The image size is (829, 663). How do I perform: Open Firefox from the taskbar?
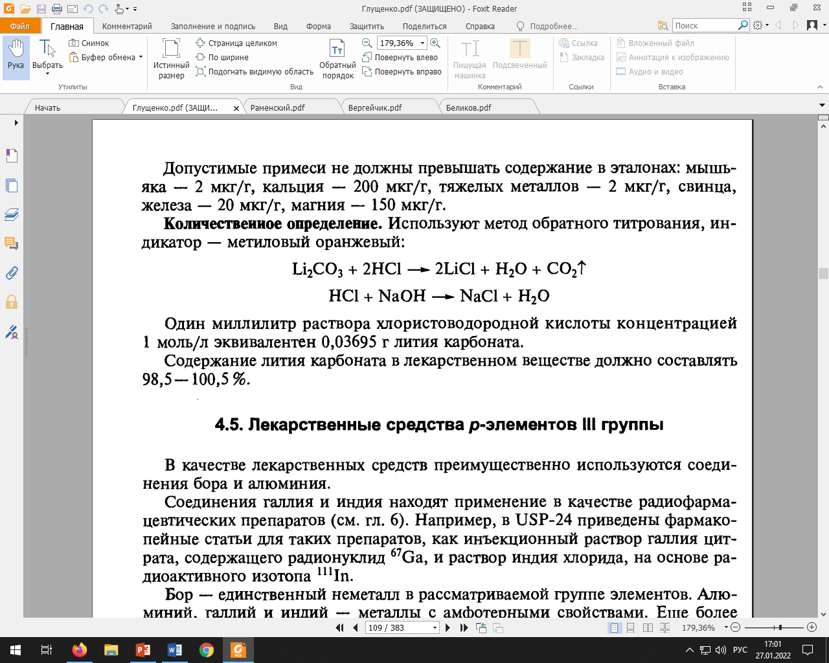point(80,650)
